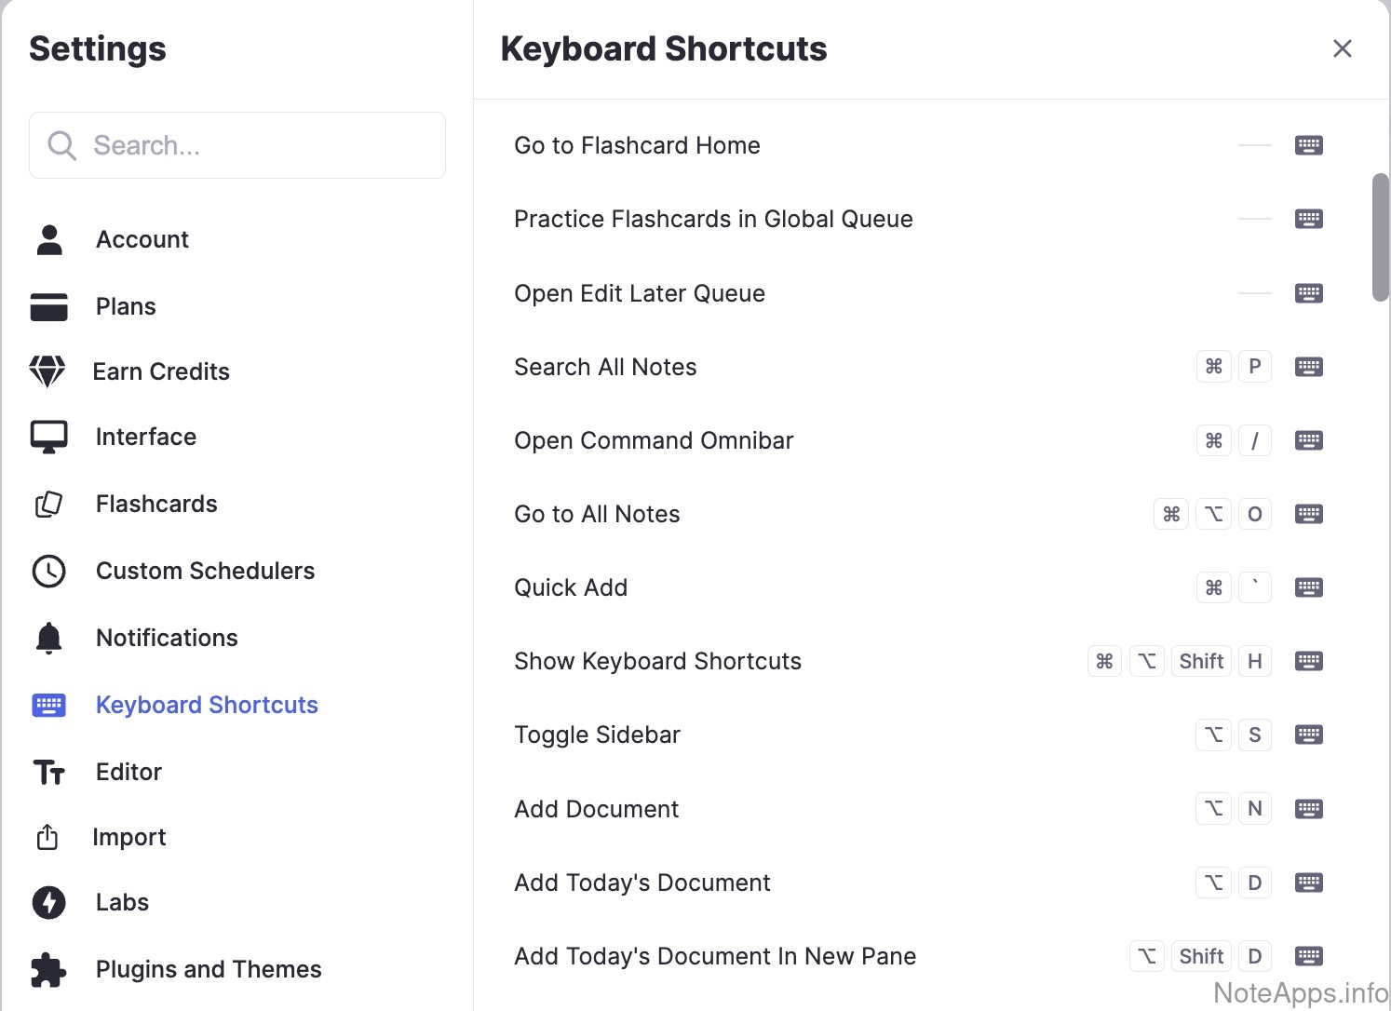Click keyboard icon for Add Document row
Screen dimensions: 1391x1011
(1308, 809)
